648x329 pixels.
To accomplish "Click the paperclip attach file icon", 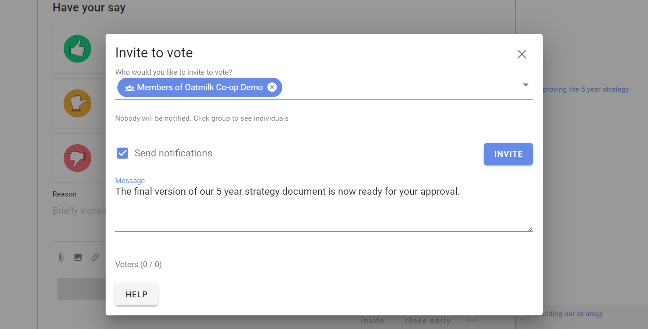I will point(61,257).
